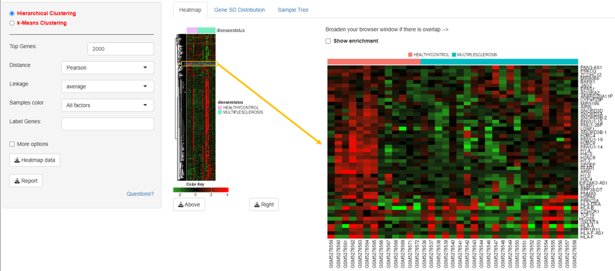The height and width of the screenshot is (271, 615).
Task: Click gene label CCHCR1
Action: click(x=591, y=212)
